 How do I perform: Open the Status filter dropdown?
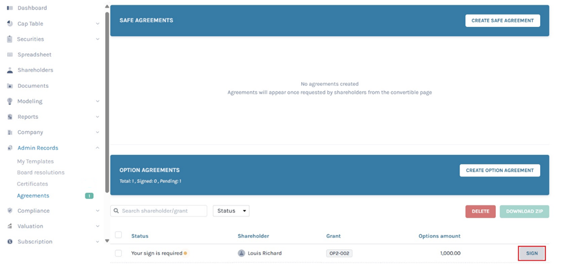click(x=231, y=211)
